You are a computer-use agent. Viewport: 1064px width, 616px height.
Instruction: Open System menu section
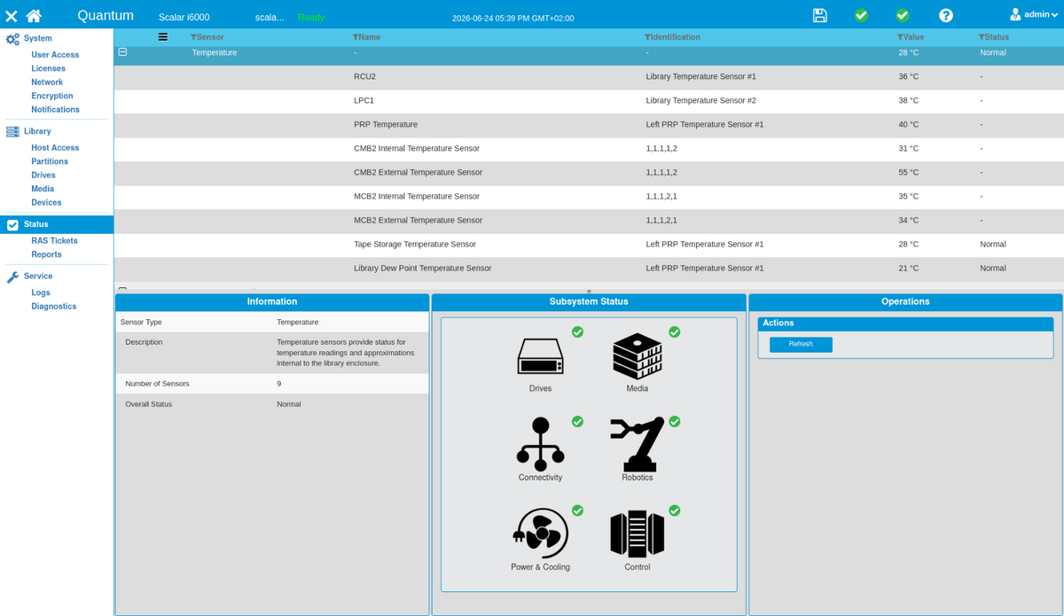tap(37, 38)
